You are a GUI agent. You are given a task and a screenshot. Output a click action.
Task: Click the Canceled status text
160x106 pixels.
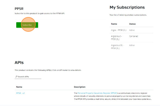point(134,36)
